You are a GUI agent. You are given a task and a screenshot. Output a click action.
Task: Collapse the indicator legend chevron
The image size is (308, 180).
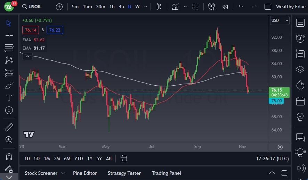[x=28, y=56]
